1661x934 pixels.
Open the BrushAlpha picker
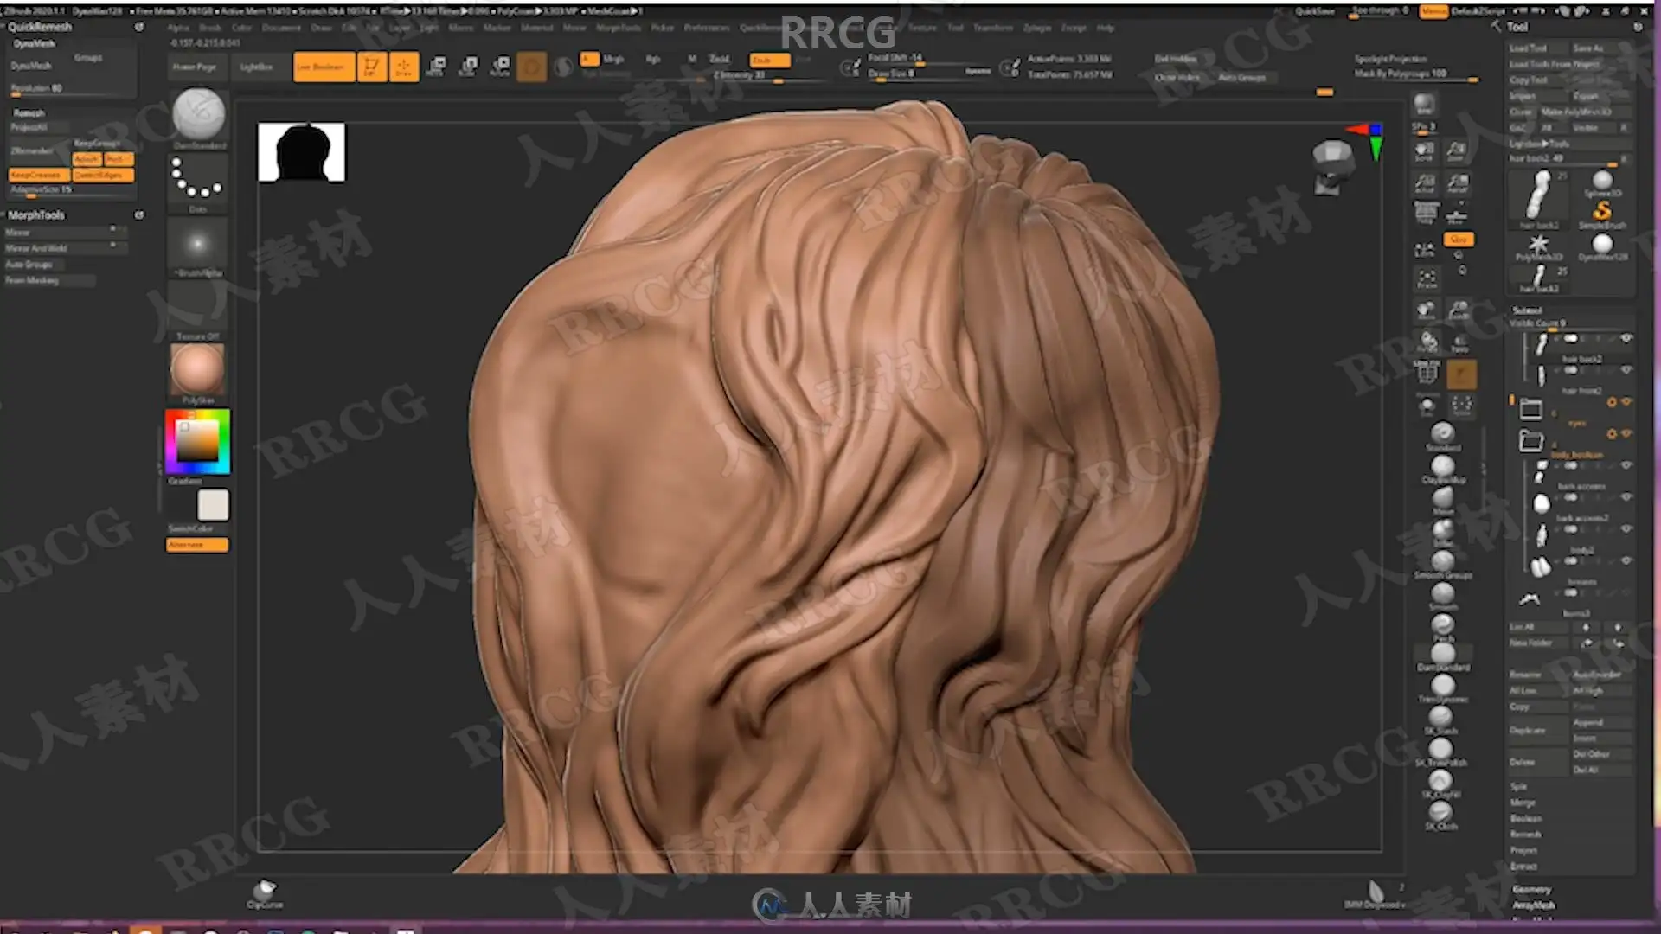tap(197, 248)
